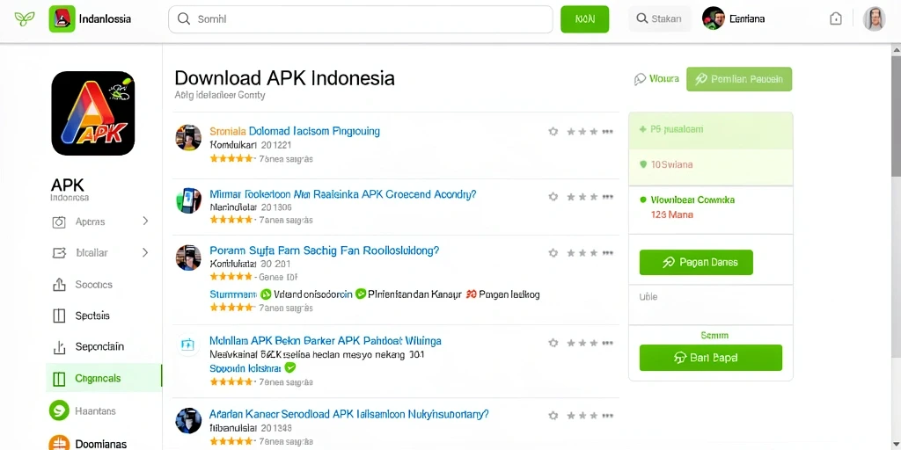Viewport: 901px width, 450px height.
Task: Open the Woura comments link
Action: click(x=656, y=79)
